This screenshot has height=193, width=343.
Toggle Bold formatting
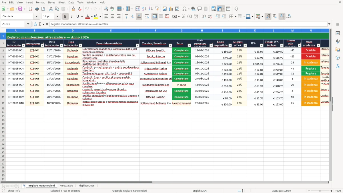(65, 16)
